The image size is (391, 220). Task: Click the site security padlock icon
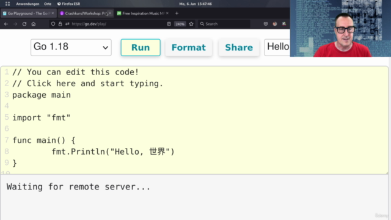(60, 24)
